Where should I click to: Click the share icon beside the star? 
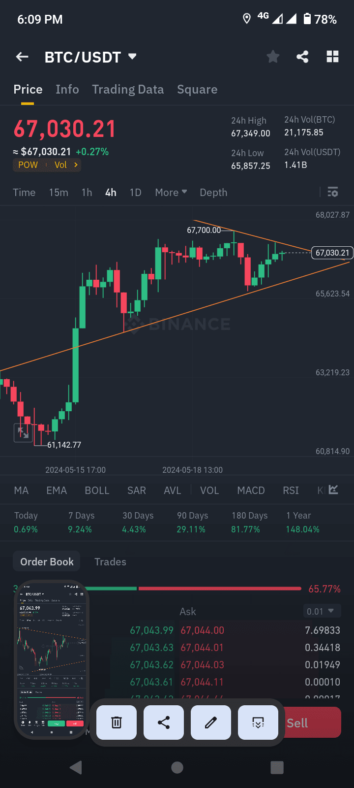[x=302, y=57]
